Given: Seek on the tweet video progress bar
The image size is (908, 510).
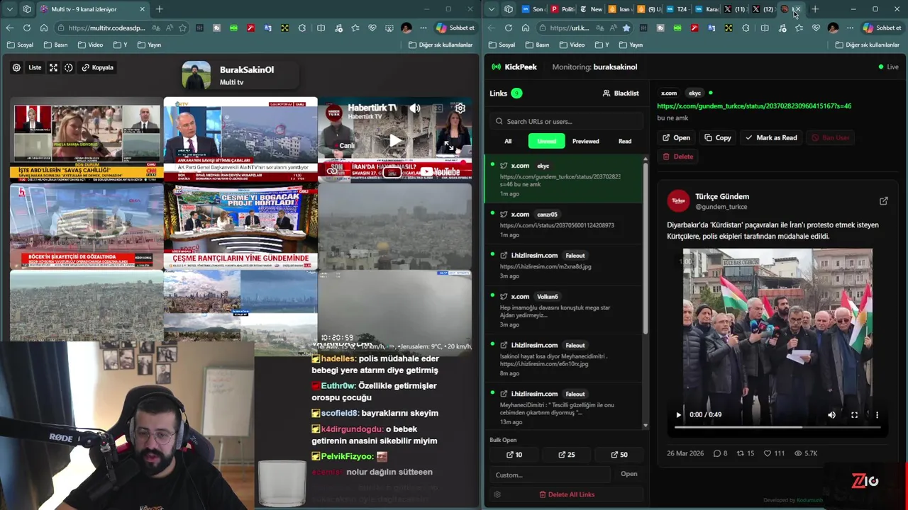Looking at the screenshot, I should (777, 427).
